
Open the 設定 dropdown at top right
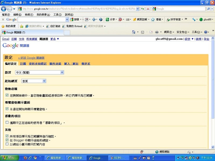(189, 39)
